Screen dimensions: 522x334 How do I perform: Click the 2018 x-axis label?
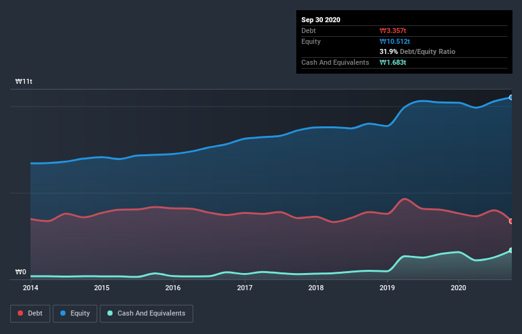pos(316,288)
